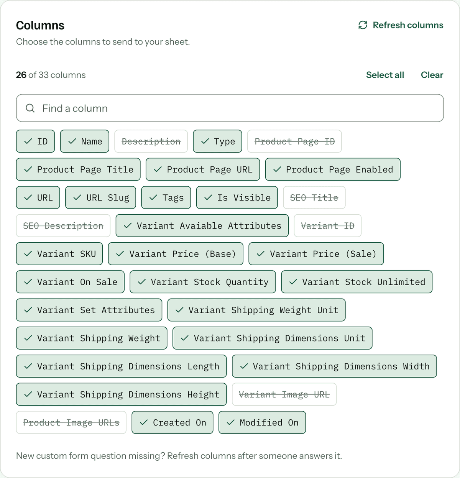460x478 pixels.
Task: Enable the Product Page ID column
Action: click(x=294, y=141)
